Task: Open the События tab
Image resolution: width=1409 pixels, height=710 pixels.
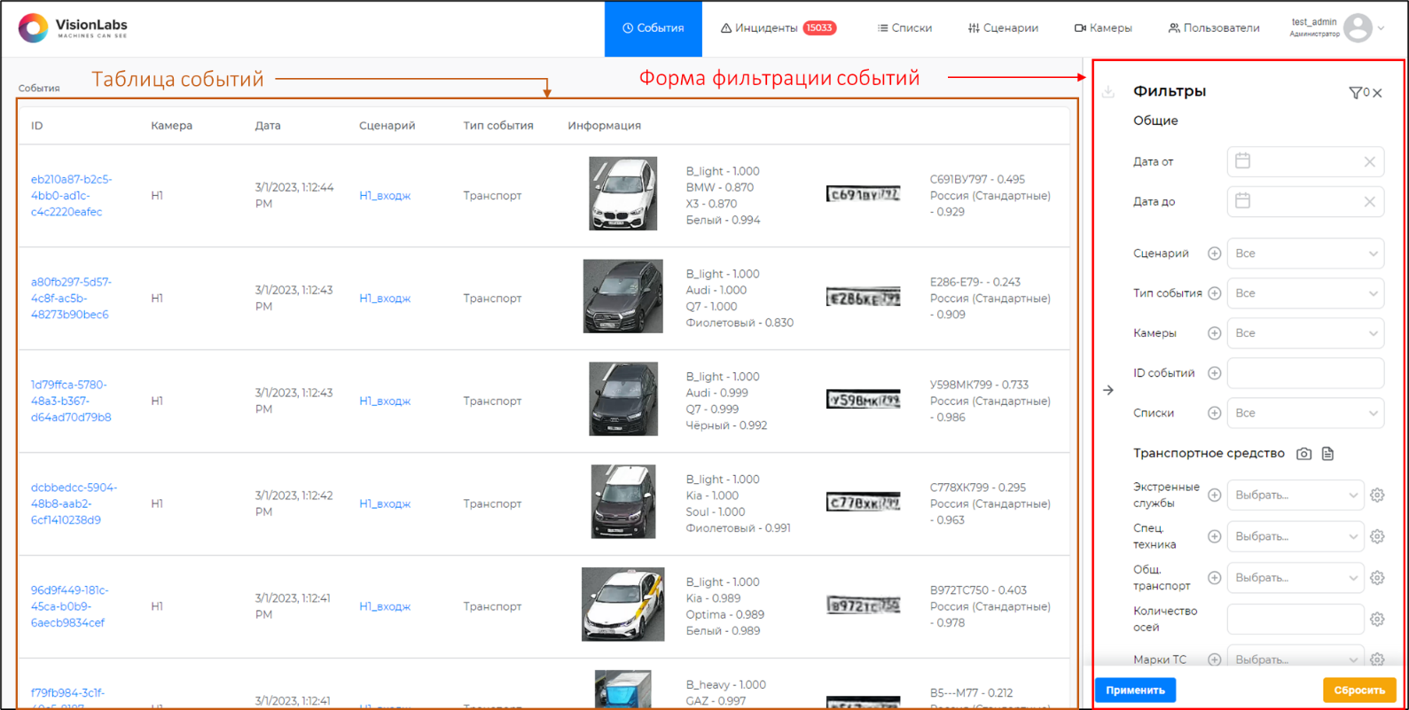Action: 654,28
